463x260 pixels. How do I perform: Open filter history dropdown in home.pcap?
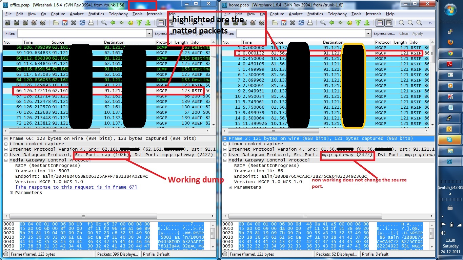pos(368,34)
